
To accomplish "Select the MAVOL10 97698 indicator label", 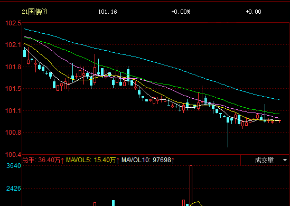I will tap(148, 160).
